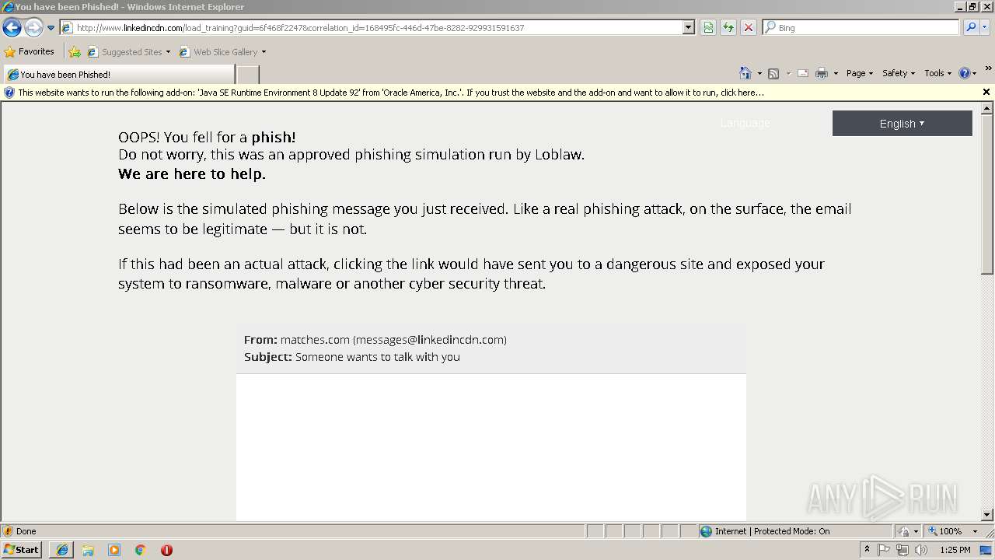Select the 'You have been Phished!' tab
Screen dimensions: 995x560
click(119, 75)
